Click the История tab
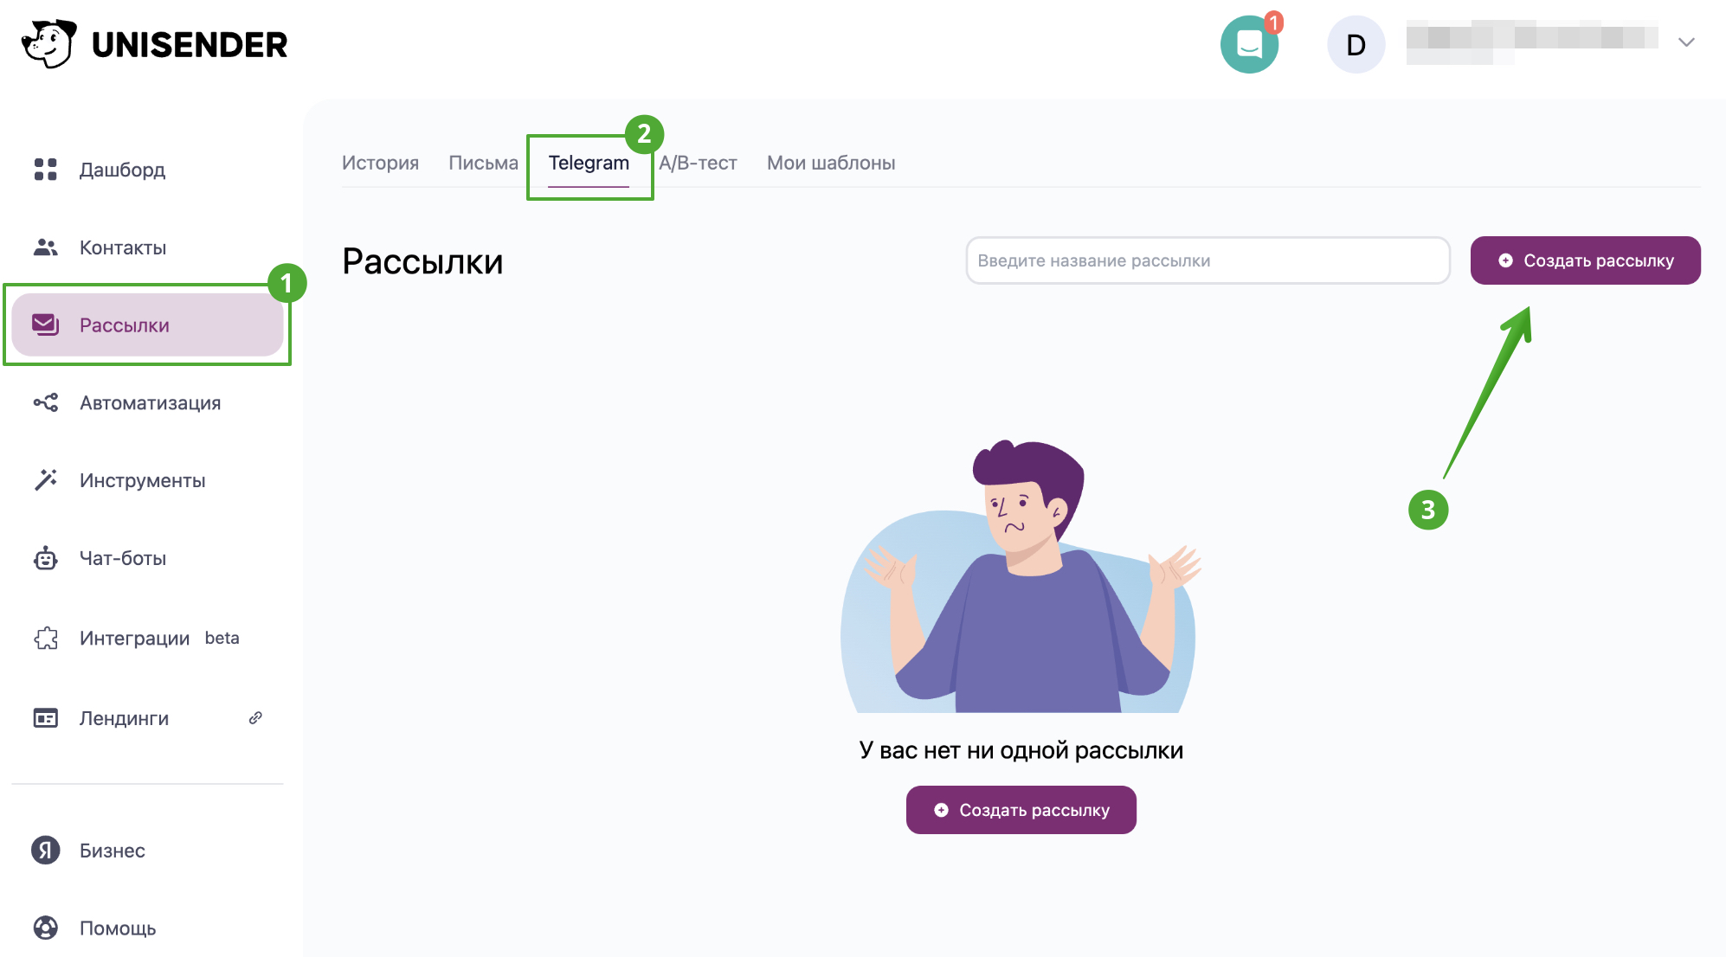Screen dimensions: 1726x957 pyautogui.click(x=380, y=164)
